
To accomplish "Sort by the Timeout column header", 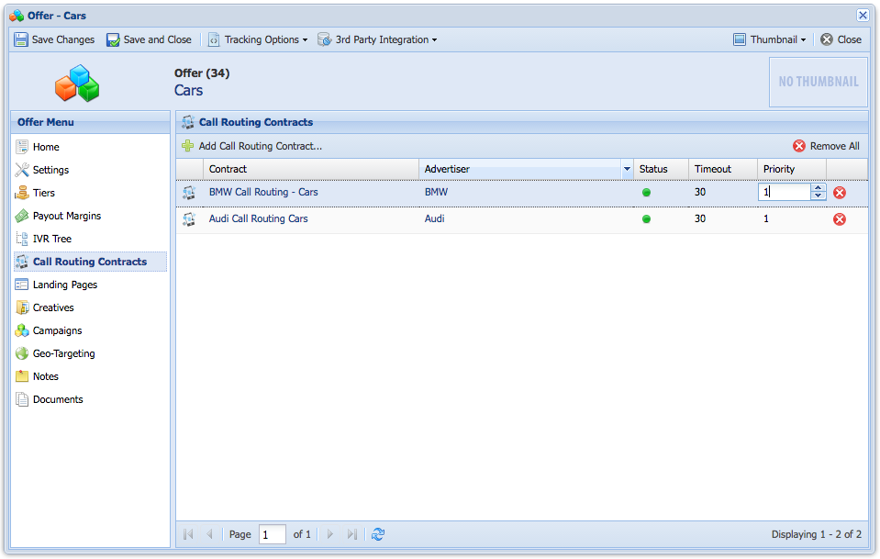I will 723,169.
